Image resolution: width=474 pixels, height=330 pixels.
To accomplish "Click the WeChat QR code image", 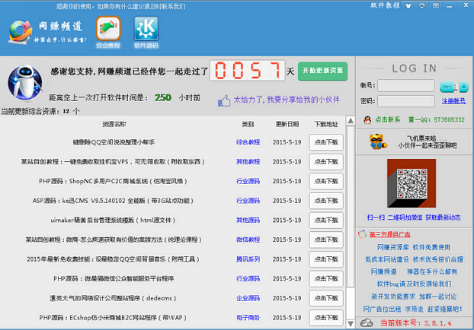I will pos(412,183).
